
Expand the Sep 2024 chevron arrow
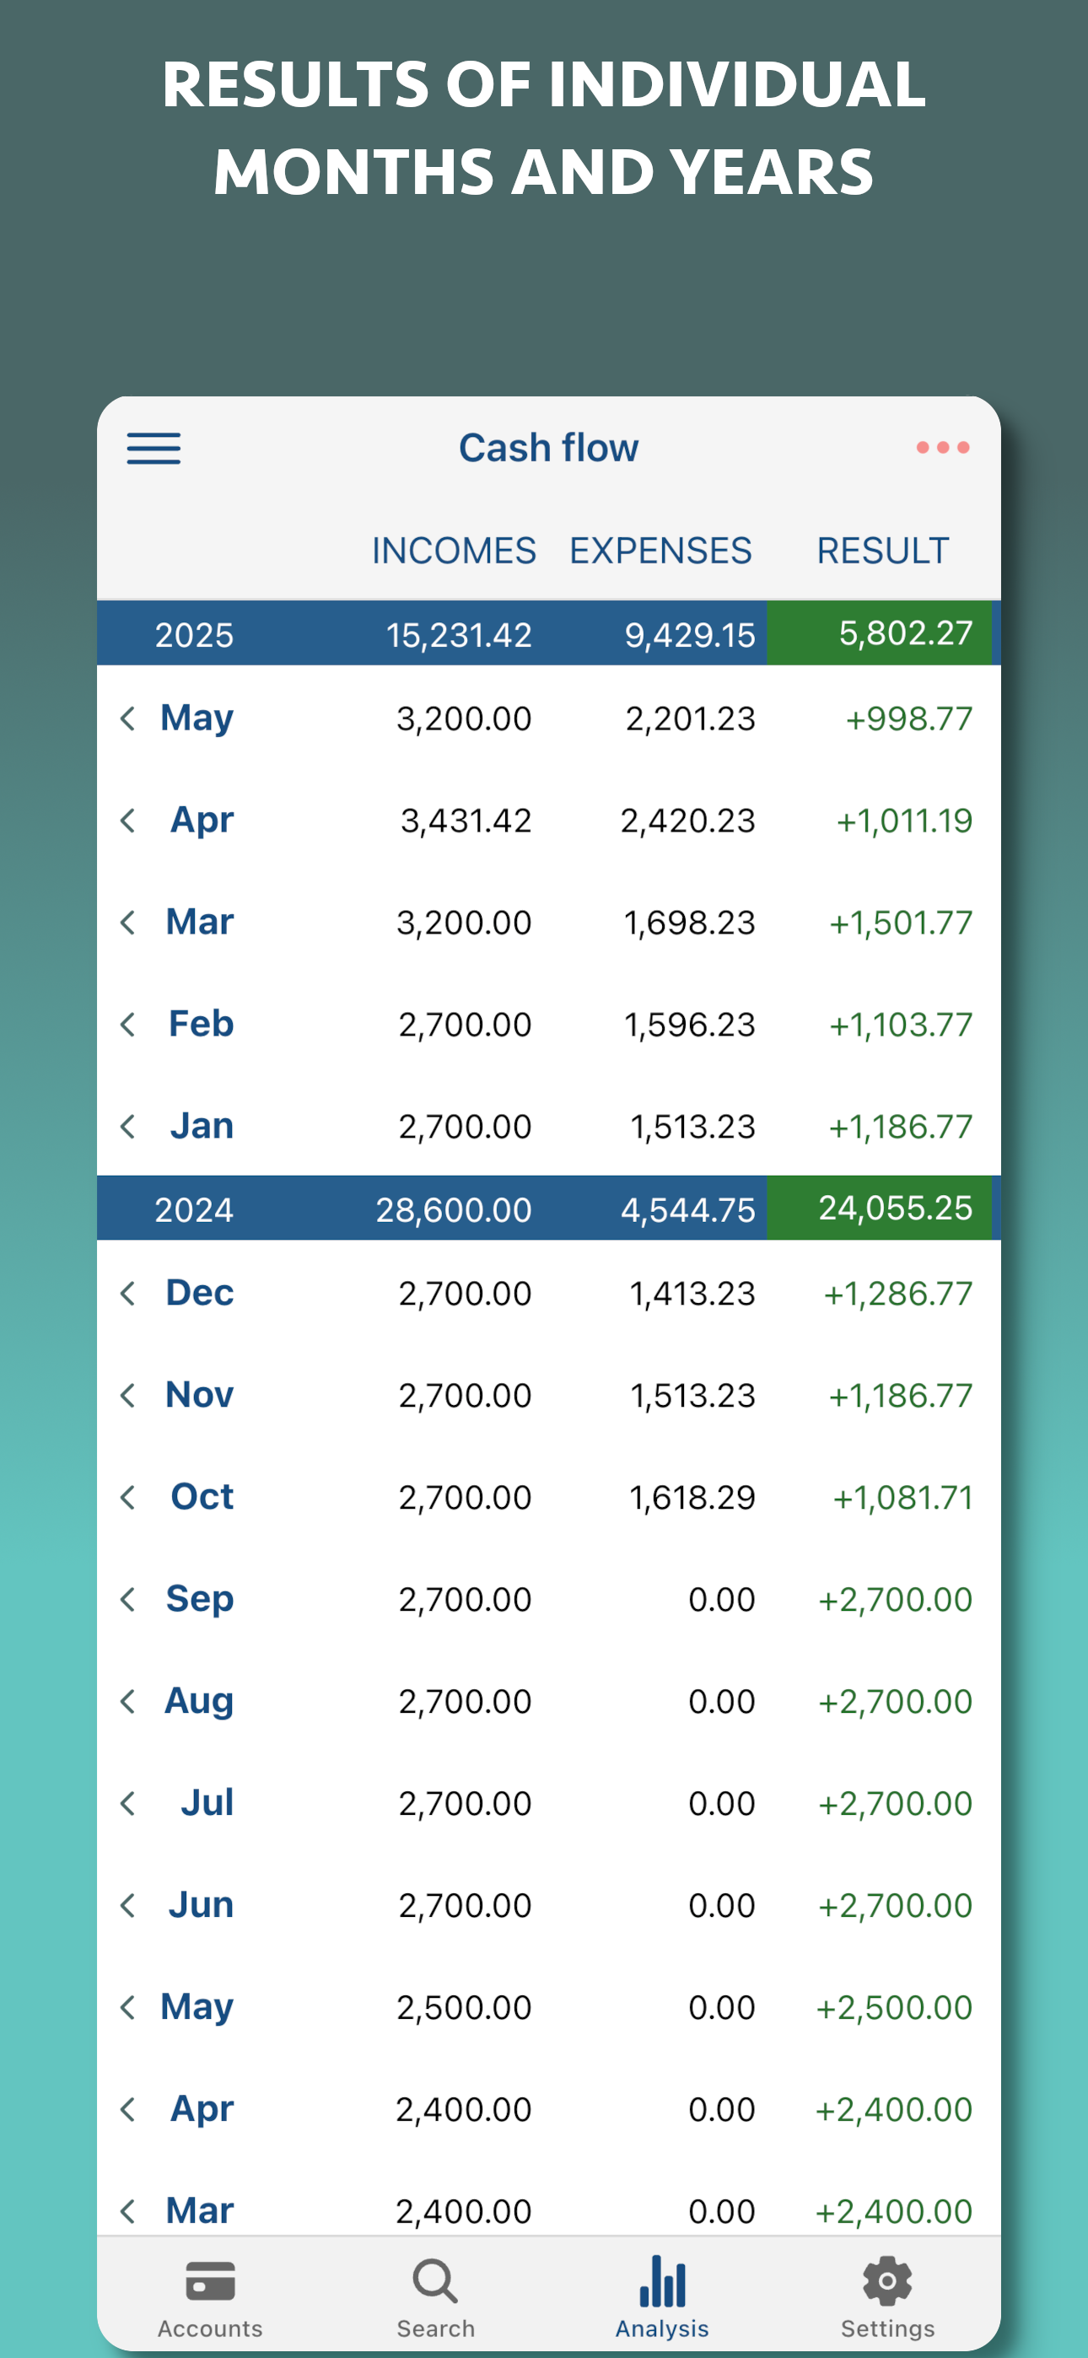click(x=128, y=1599)
